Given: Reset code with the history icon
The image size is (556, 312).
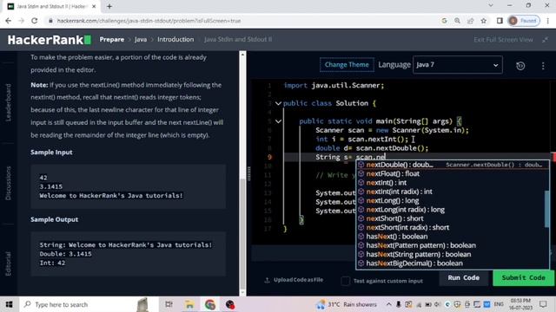Looking at the screenshot, I should click(x=520, y=66).
